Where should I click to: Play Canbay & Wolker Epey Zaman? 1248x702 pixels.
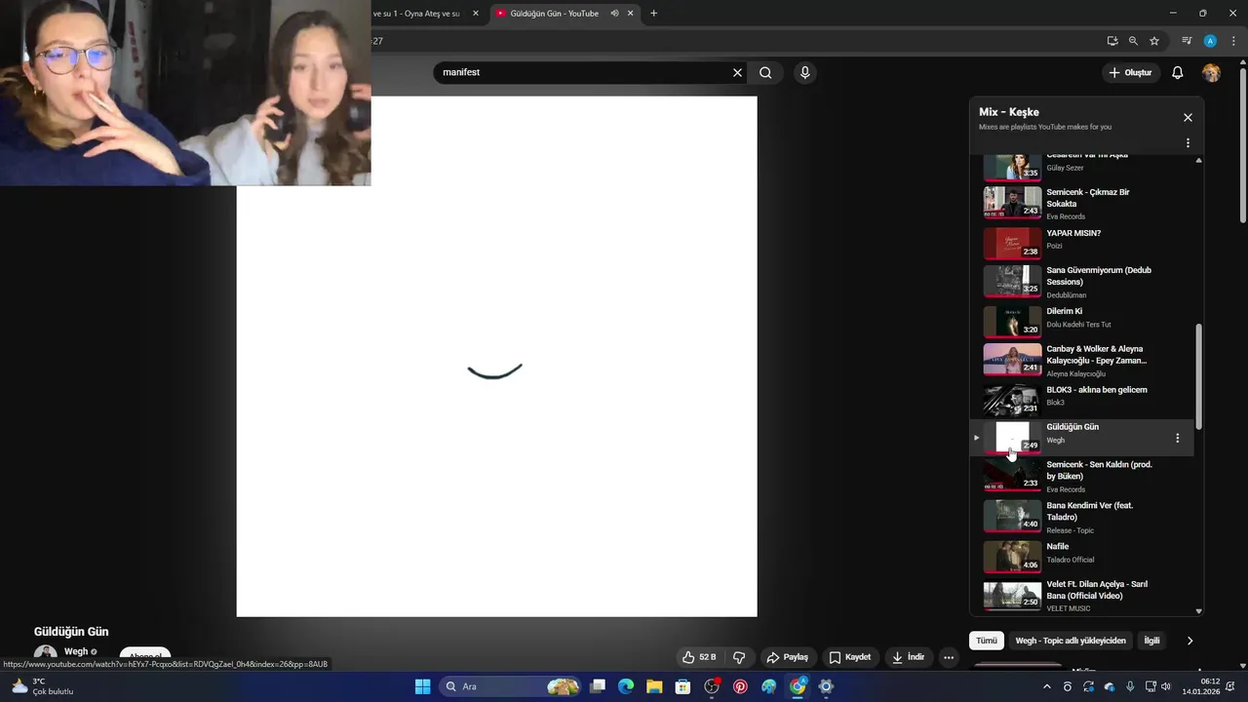click(x=1082, y=360)
